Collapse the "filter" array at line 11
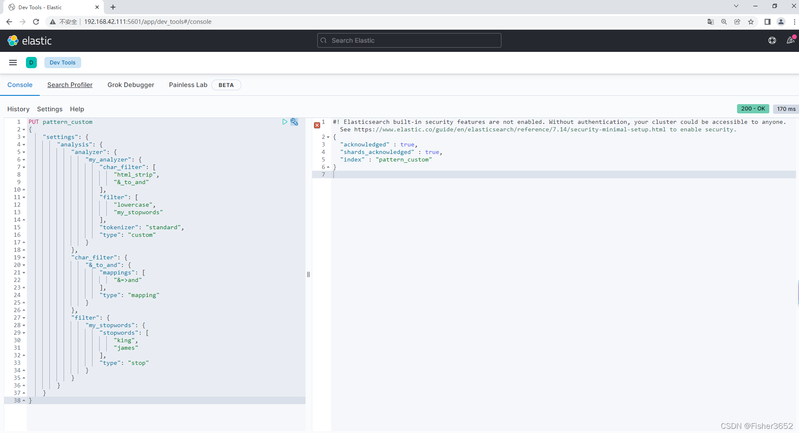 point(24,197)
